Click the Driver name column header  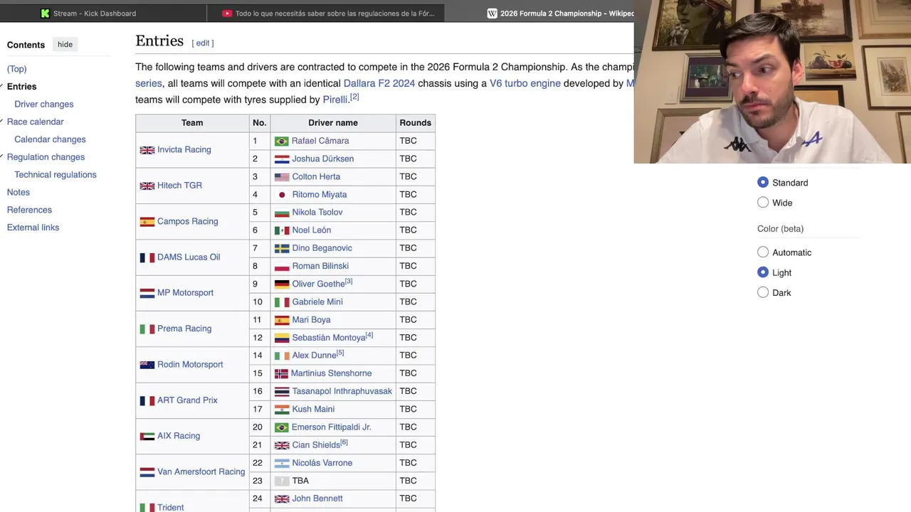click(x=332, y=123)
